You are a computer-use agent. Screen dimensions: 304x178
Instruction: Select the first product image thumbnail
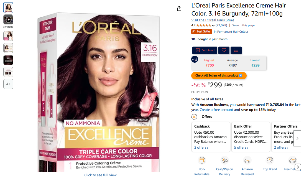[x=8, y=7]
